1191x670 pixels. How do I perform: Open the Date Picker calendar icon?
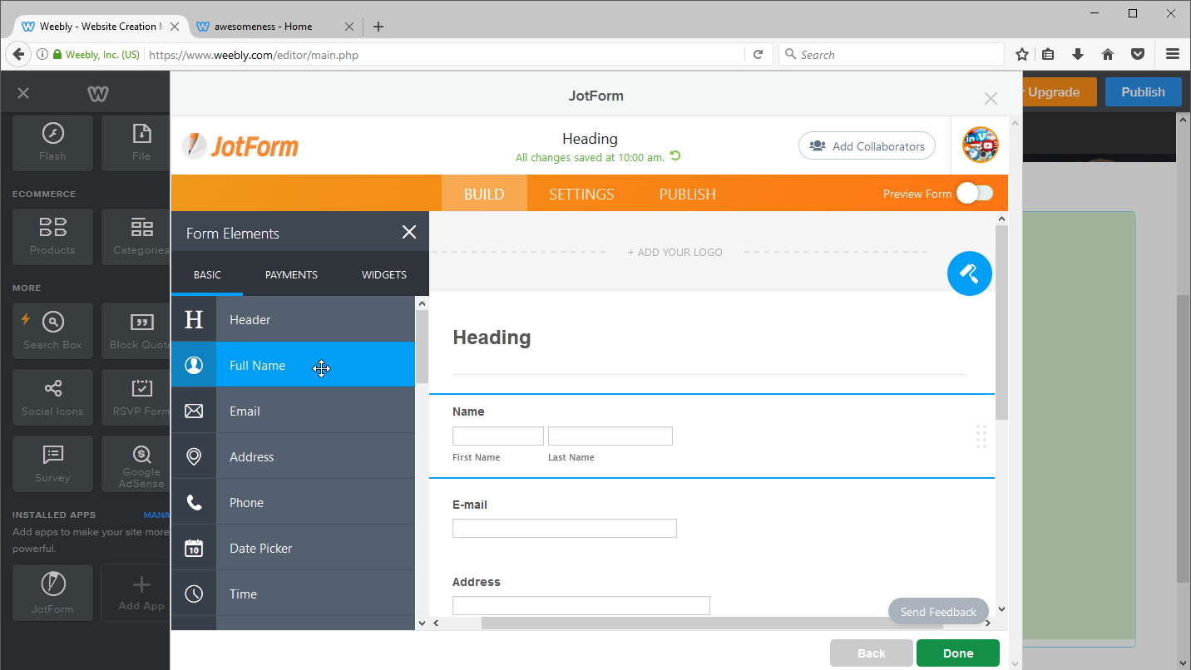coord(193,547)
